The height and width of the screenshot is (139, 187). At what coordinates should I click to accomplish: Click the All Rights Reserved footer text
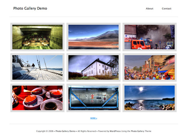click(87, 131)
